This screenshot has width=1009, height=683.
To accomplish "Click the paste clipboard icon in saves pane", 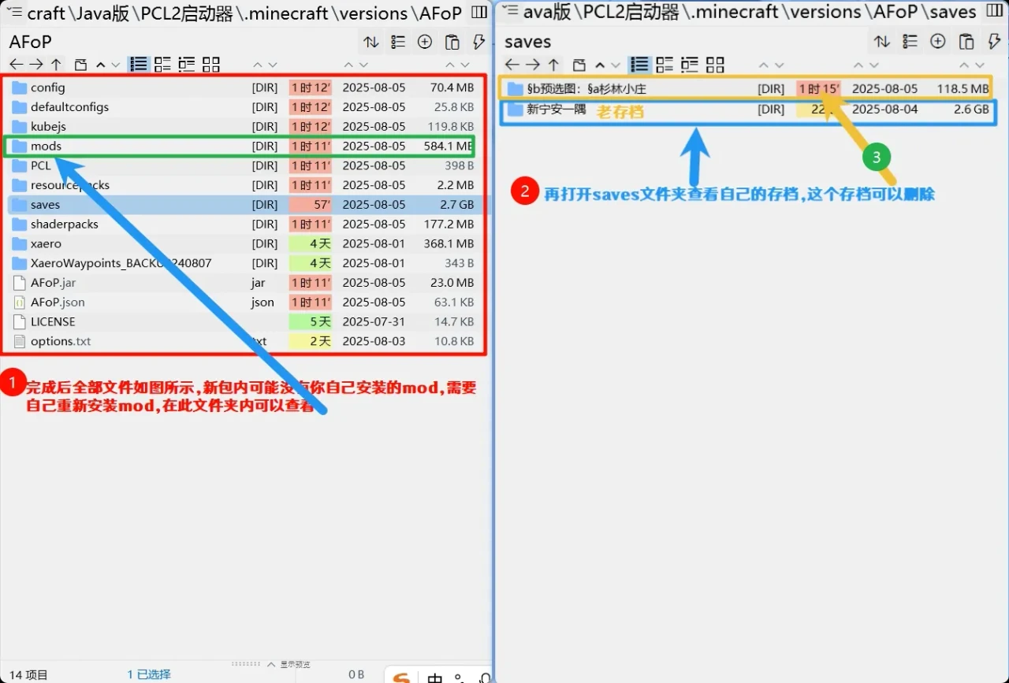I will click(966, 42).
